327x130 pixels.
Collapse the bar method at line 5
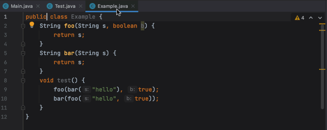coord(23,53)
